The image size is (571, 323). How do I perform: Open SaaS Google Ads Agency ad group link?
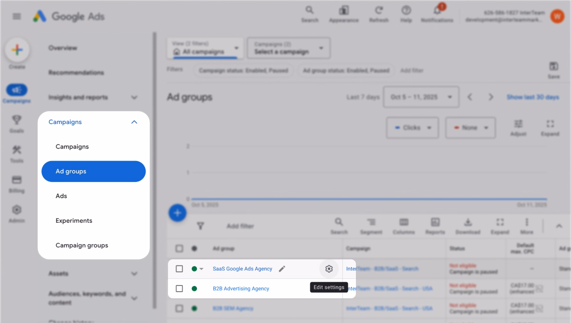pos(243,269)
